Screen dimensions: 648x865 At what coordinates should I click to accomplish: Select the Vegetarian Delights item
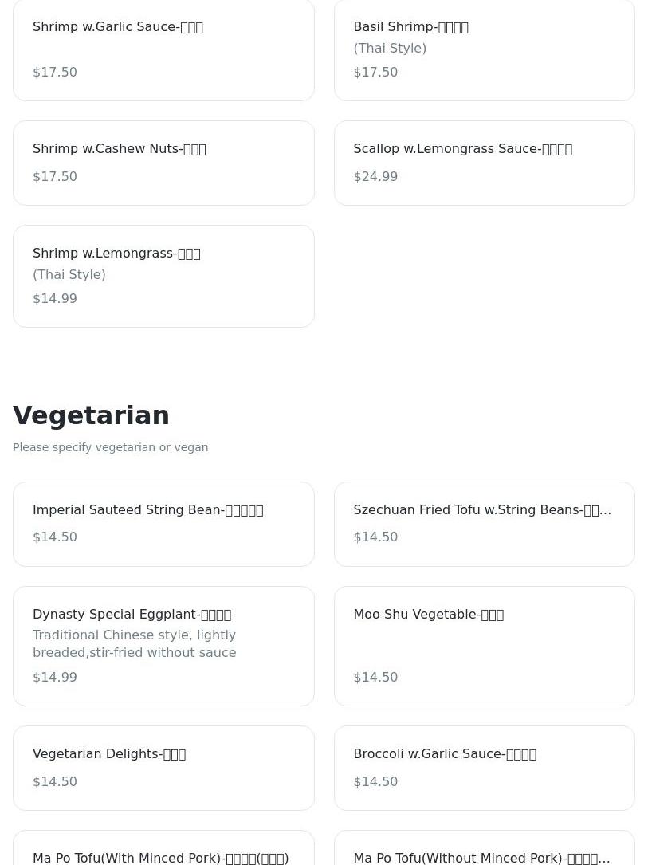point(163,769)
